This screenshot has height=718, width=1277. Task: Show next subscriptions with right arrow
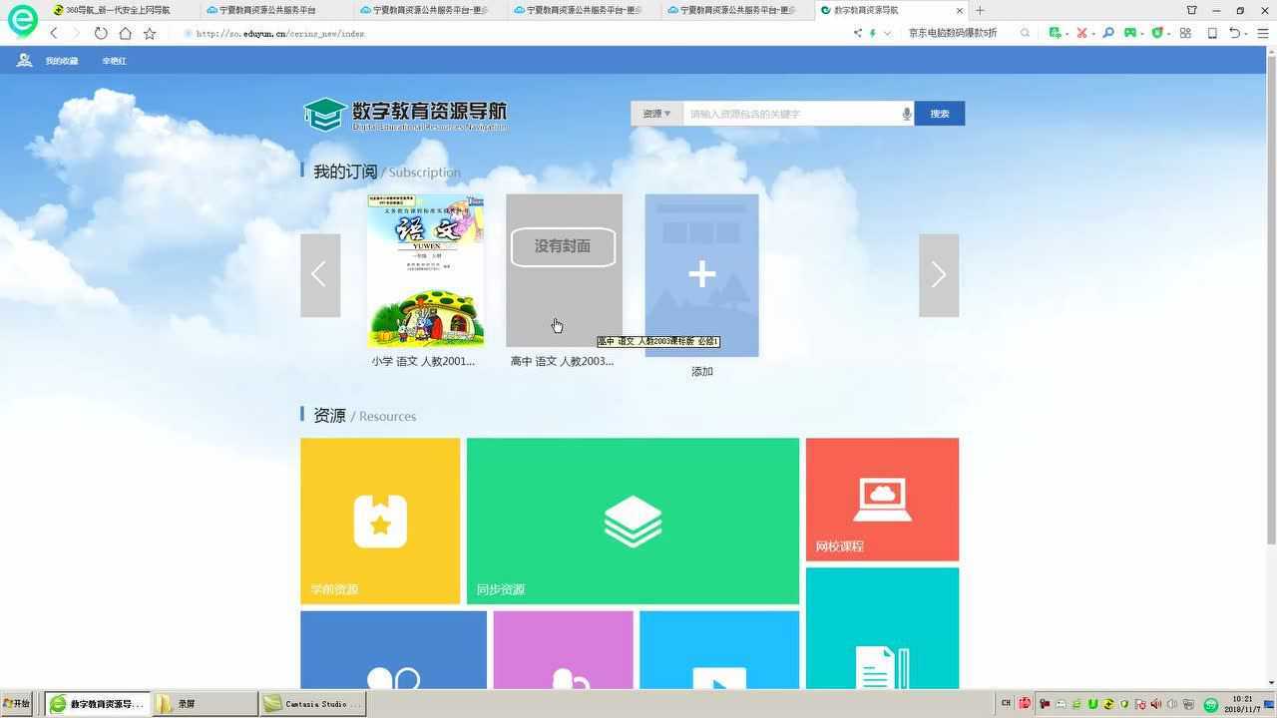939,275
